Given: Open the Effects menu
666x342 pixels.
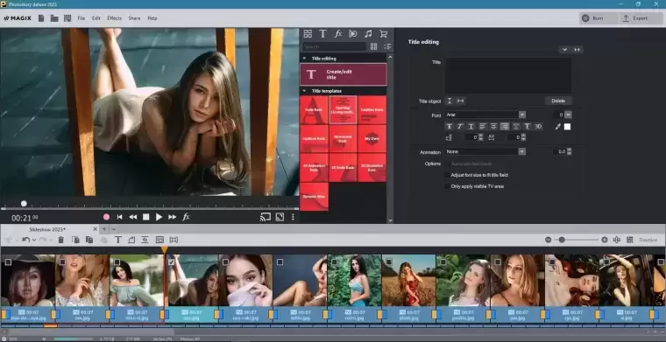Looking at the screenshot, I should pyautogui.click(x=114, y=18).
